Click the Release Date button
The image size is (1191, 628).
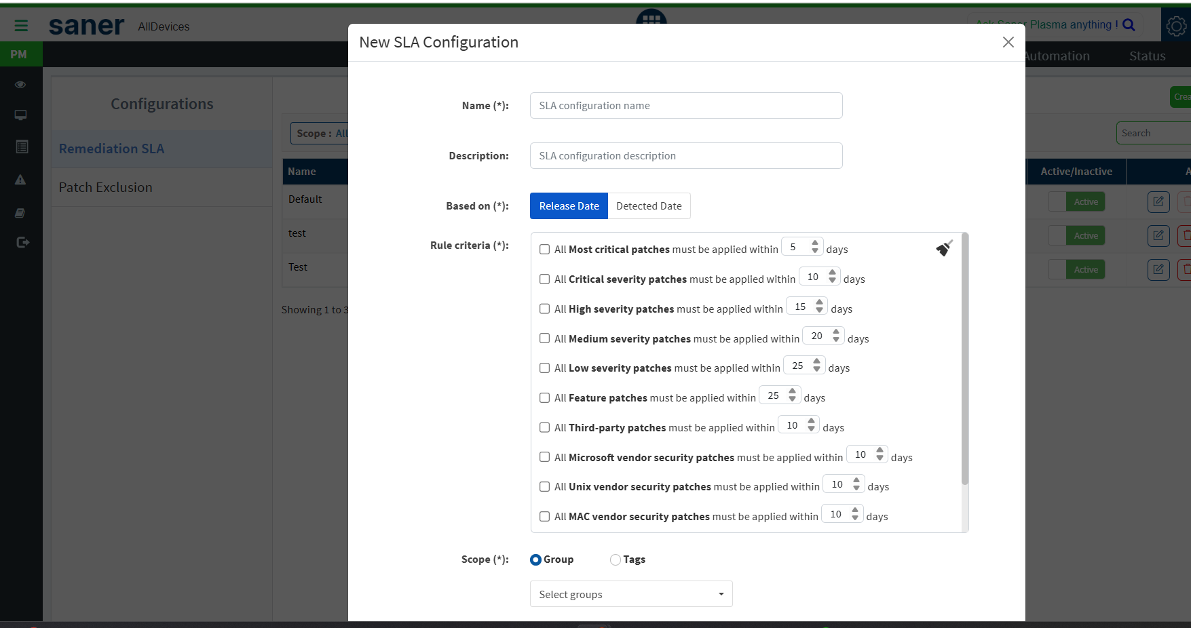tap(569, 206)
